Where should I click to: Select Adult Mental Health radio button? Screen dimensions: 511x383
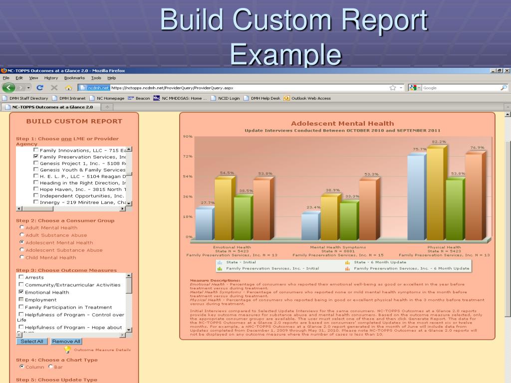click(22, 227)
